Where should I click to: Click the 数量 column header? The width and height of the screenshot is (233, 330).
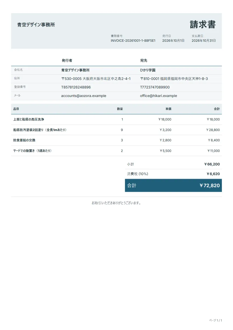point(120,109)
